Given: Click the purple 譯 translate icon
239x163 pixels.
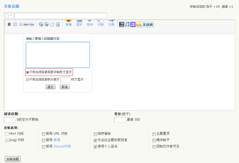Looking at the screenshot, I should (133, 24).
